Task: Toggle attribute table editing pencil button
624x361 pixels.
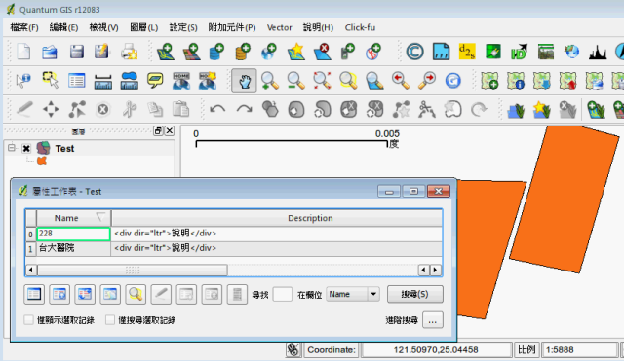Action: point(161,294)
